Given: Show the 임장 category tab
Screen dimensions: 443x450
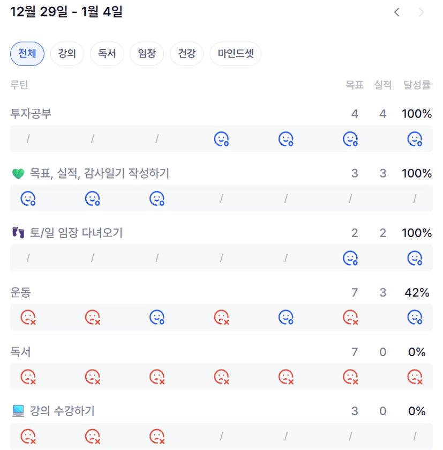Looking at the screenshot, I should (147, 54).
